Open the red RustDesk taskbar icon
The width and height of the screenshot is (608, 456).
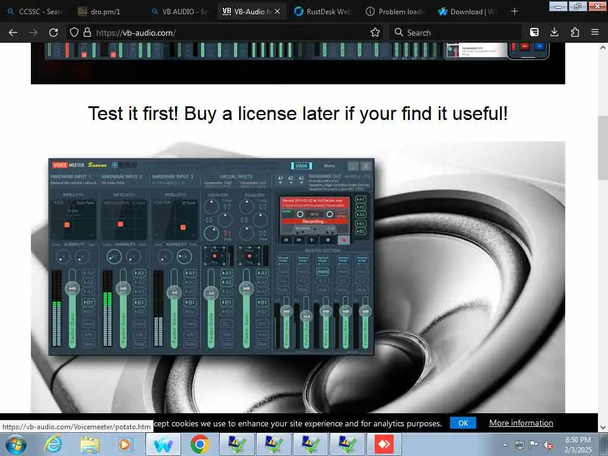coord(384,444)
